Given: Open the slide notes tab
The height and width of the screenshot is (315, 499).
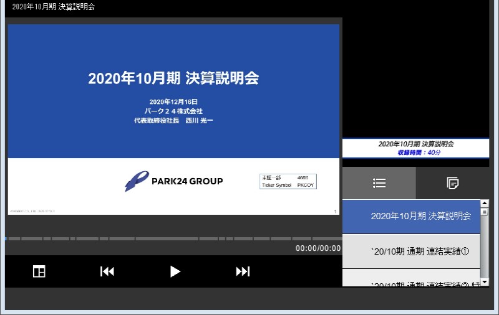Looking at the screenshot, I should pyautogui.click(x=453, y=183).
